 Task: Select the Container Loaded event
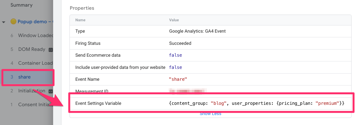click(35, 63)
